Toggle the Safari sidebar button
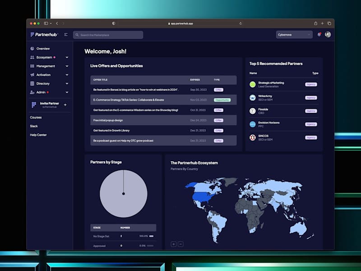The height and width of the screenshot is (271, 361). [46, 23]
